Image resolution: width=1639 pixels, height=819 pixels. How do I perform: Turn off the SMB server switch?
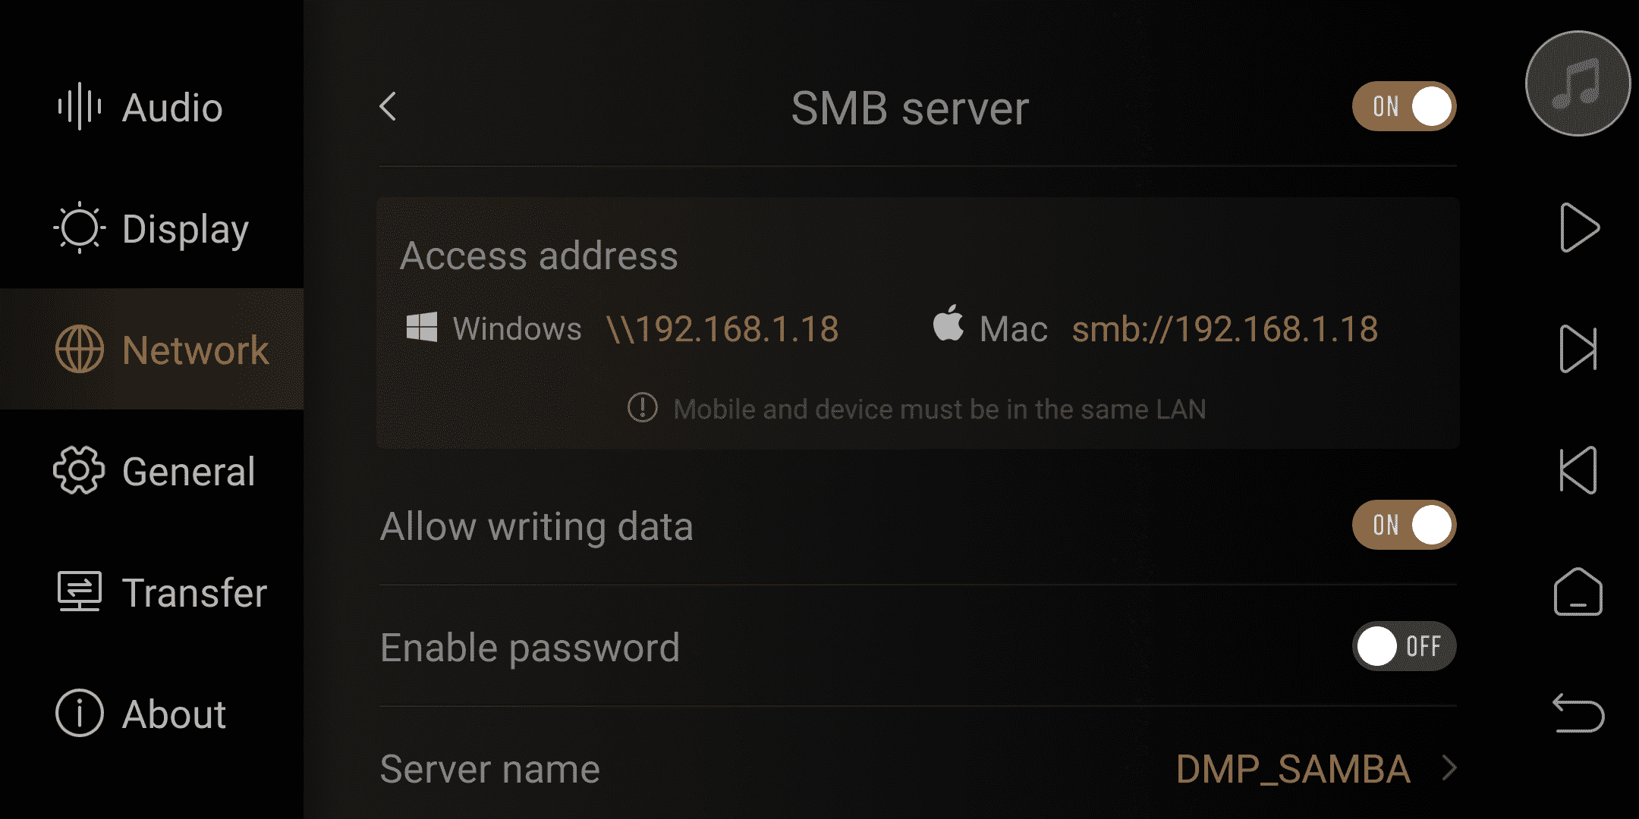point(1404,106)
